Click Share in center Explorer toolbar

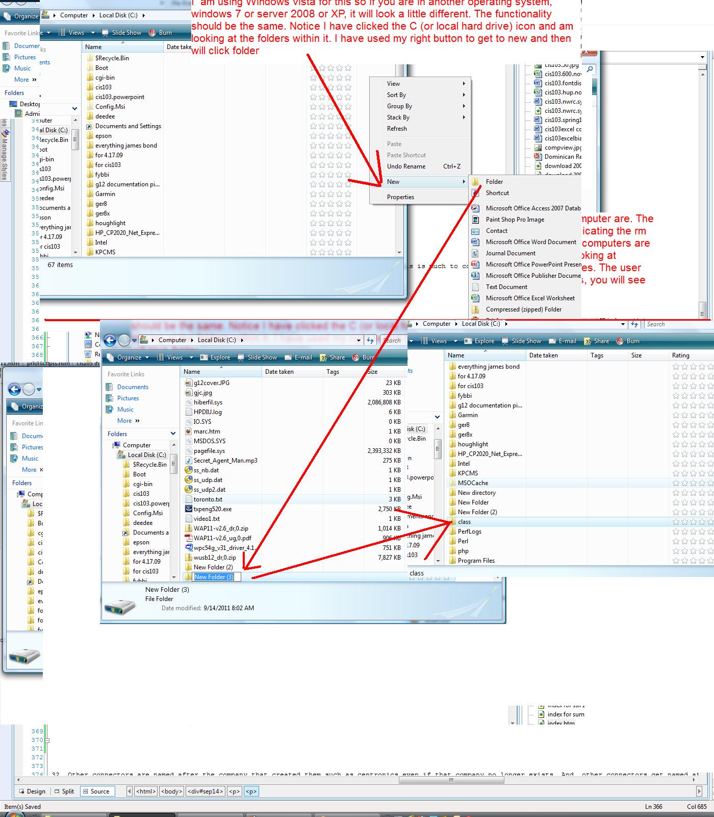333,357
